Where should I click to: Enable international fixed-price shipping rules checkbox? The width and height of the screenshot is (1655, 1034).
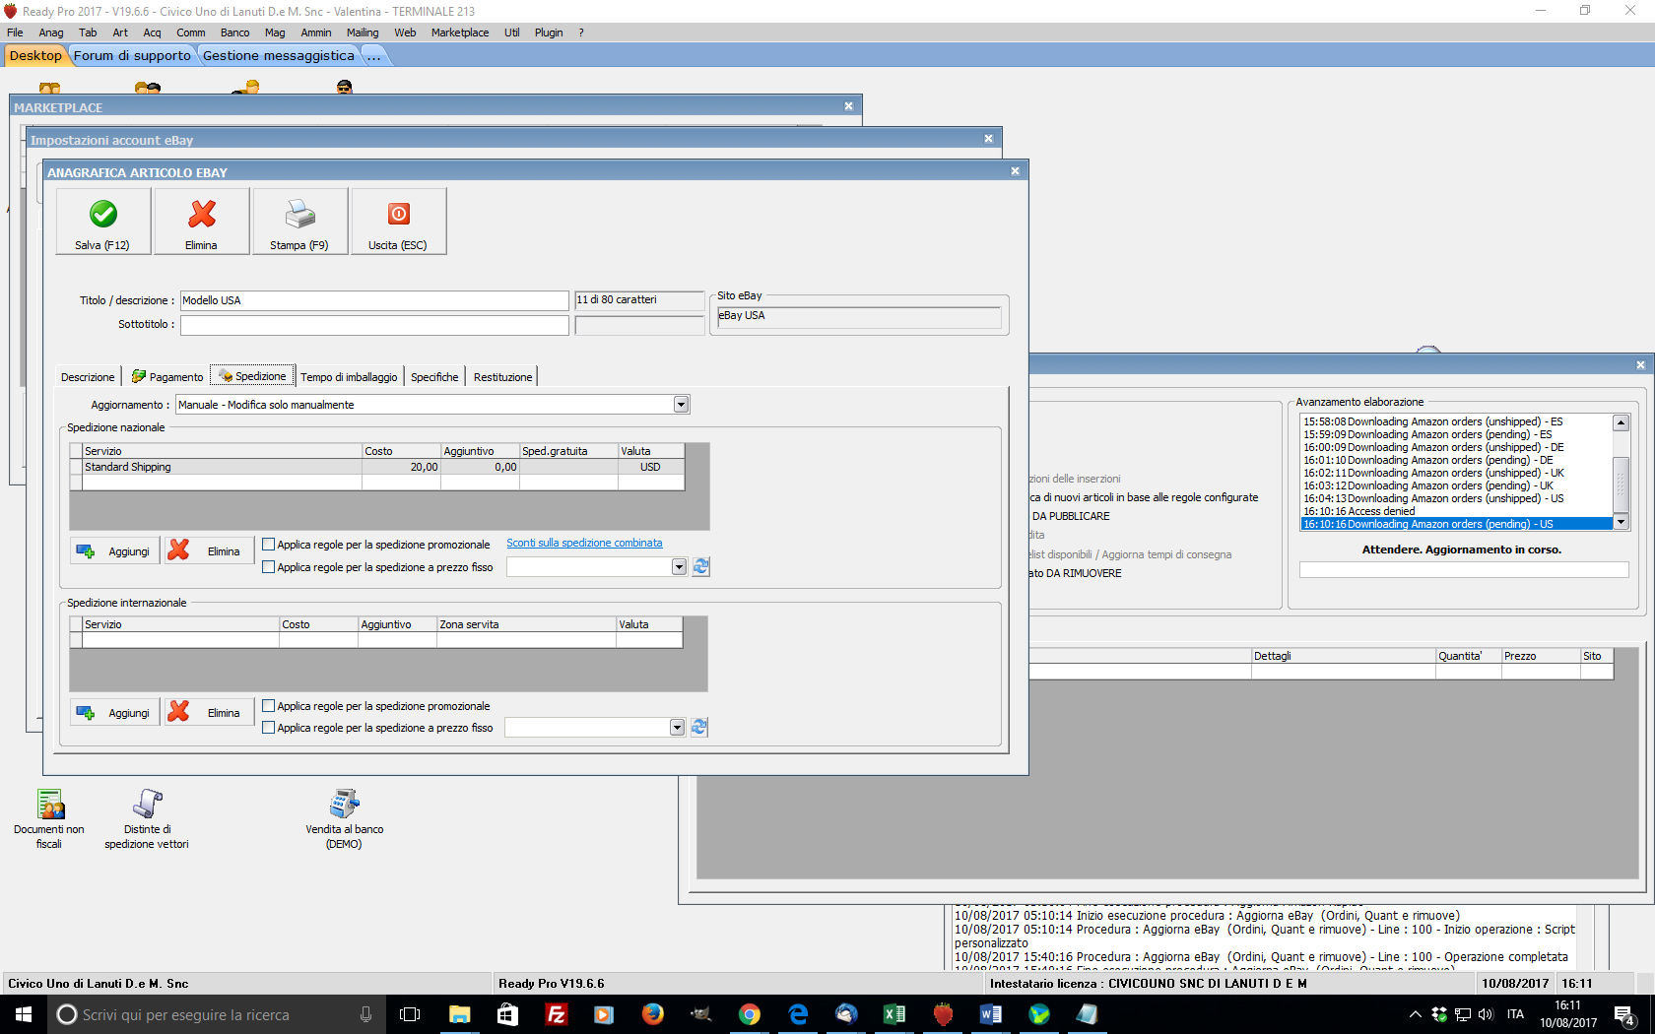pos(268,728)
